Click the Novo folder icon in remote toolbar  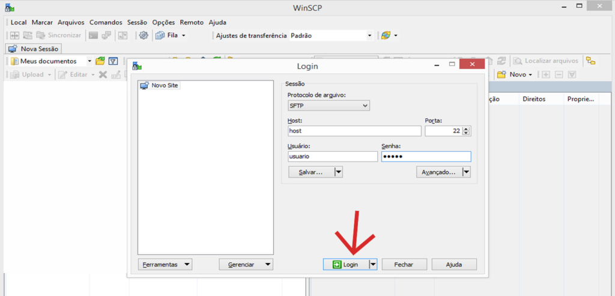click(501, 74)
